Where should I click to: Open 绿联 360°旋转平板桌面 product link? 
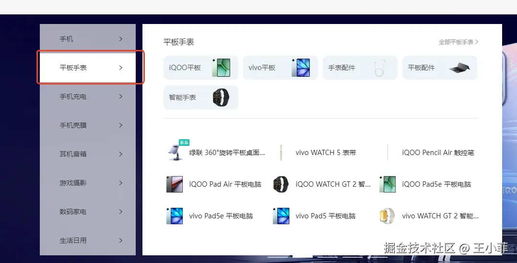pos(227,153)
